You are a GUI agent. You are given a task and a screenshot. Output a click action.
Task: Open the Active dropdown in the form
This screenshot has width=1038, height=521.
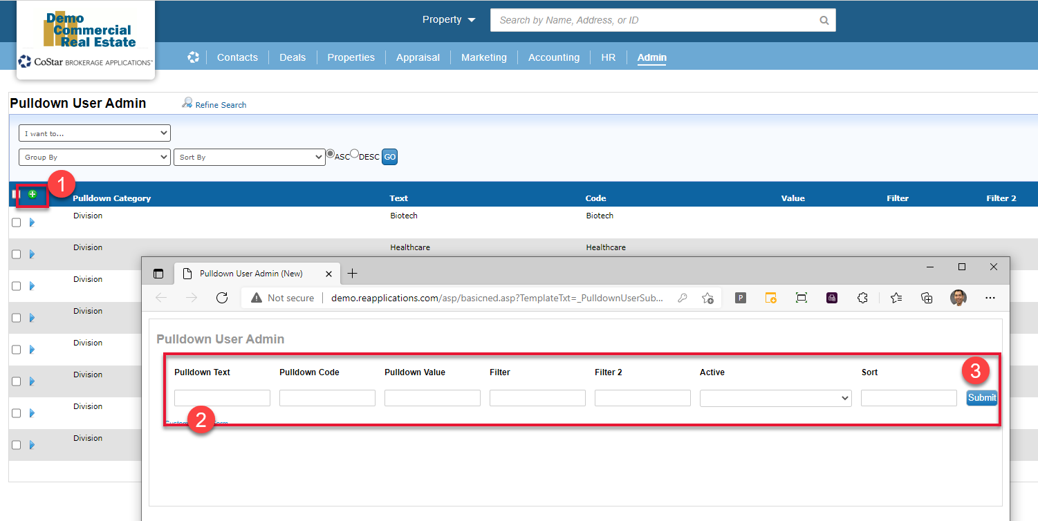775,398
